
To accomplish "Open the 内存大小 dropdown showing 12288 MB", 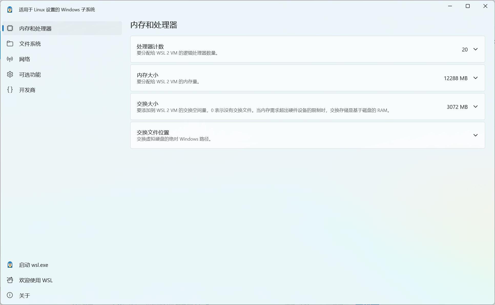I will 476,78.
